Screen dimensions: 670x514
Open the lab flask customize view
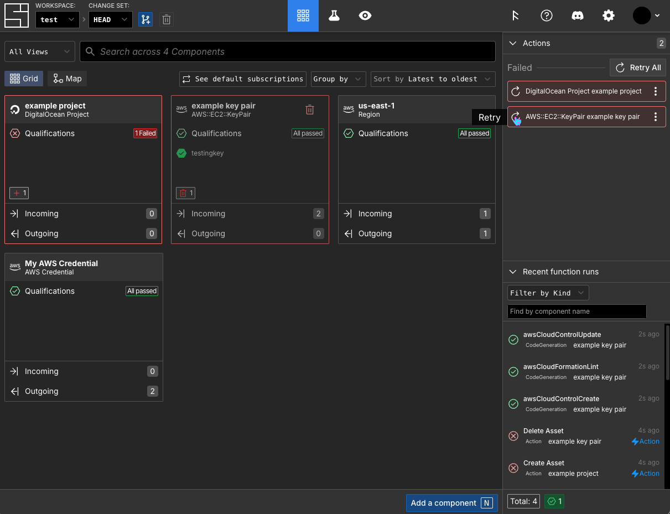tap(334, 15)
